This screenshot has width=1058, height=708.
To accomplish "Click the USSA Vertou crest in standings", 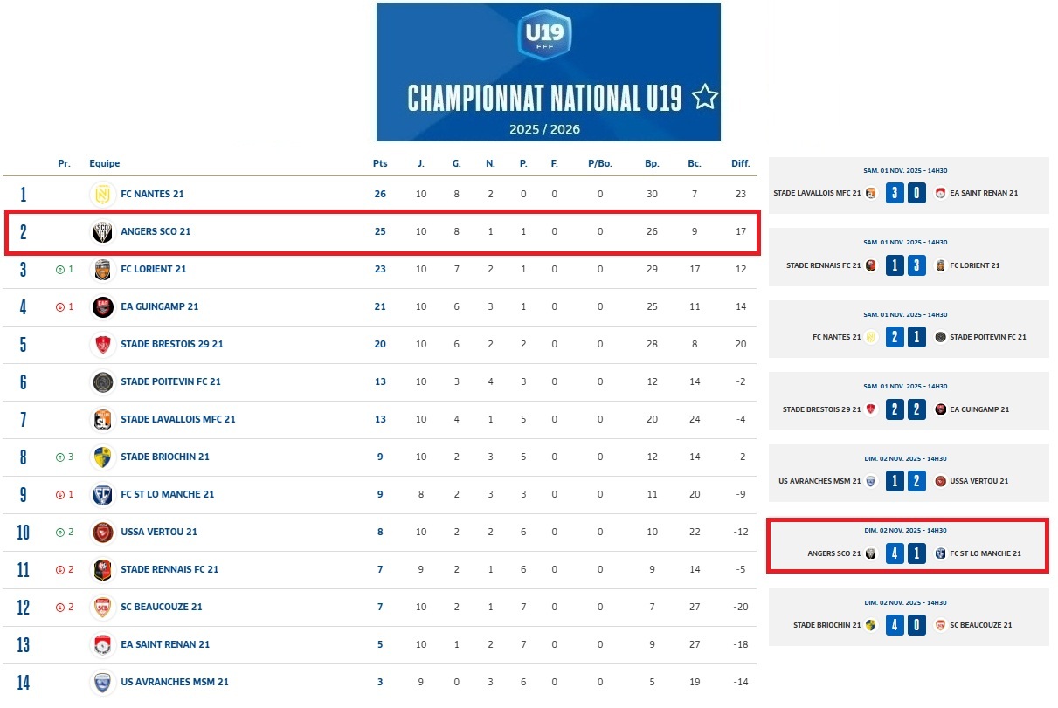I will (x=103, y=532).
